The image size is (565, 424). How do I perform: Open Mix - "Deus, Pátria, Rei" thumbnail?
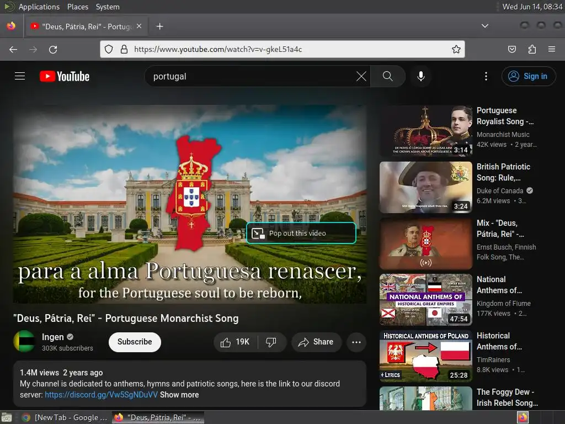tap(426, 243)
